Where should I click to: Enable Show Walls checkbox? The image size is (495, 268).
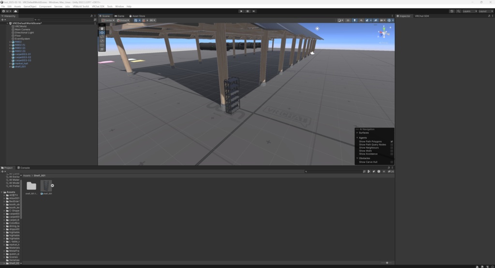(x=392, y=151)
